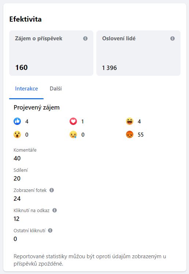Click the laughing Haha reaction icon

click(x=130, y=121)
